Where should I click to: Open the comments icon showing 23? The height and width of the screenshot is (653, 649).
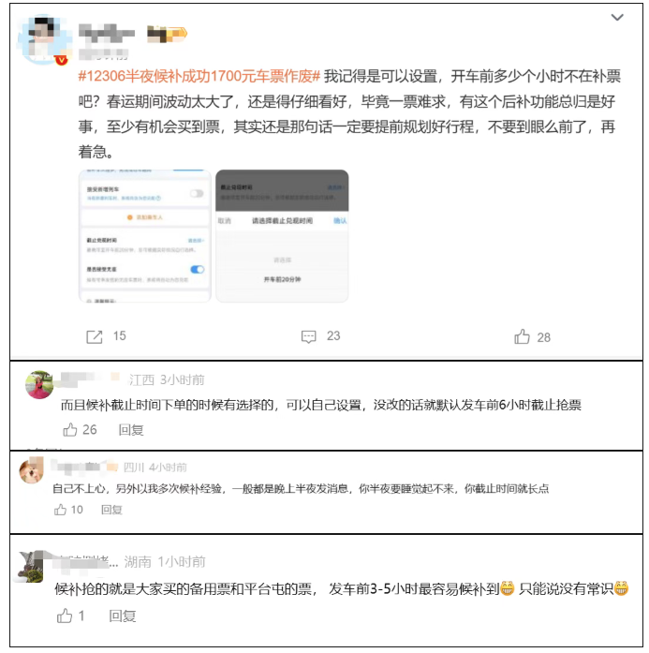(308, 336)
